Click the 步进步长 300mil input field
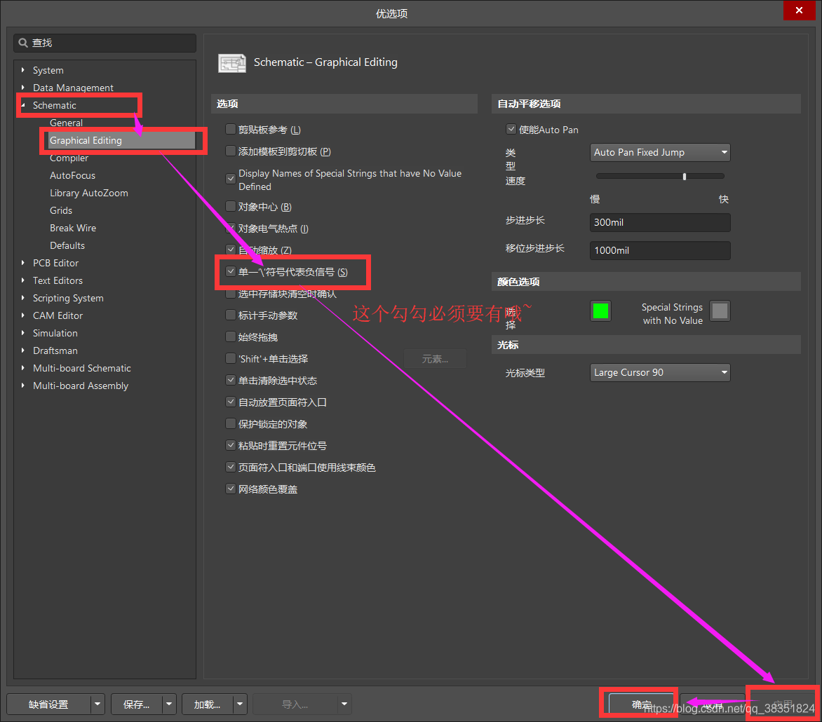822x722 pixels. (x=660, y=223)
